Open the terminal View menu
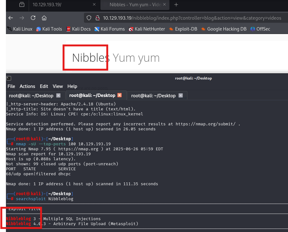This screenshot has height=232, width=288. [58, 86]
